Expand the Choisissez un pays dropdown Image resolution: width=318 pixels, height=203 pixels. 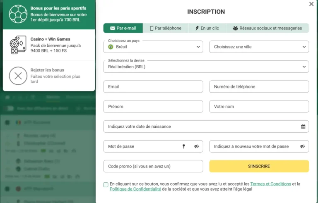[153, 47]
